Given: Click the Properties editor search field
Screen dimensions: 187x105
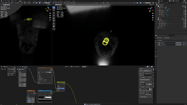Looking at the screenshot, I should point(171,35).
